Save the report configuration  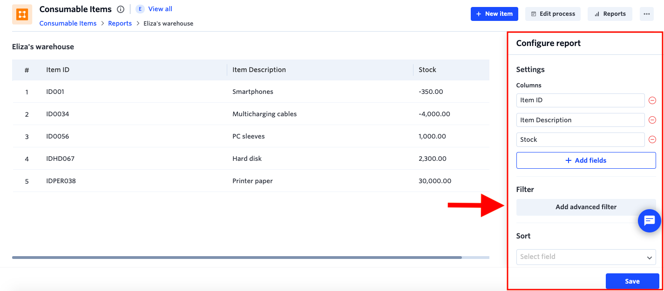(632, 281)
